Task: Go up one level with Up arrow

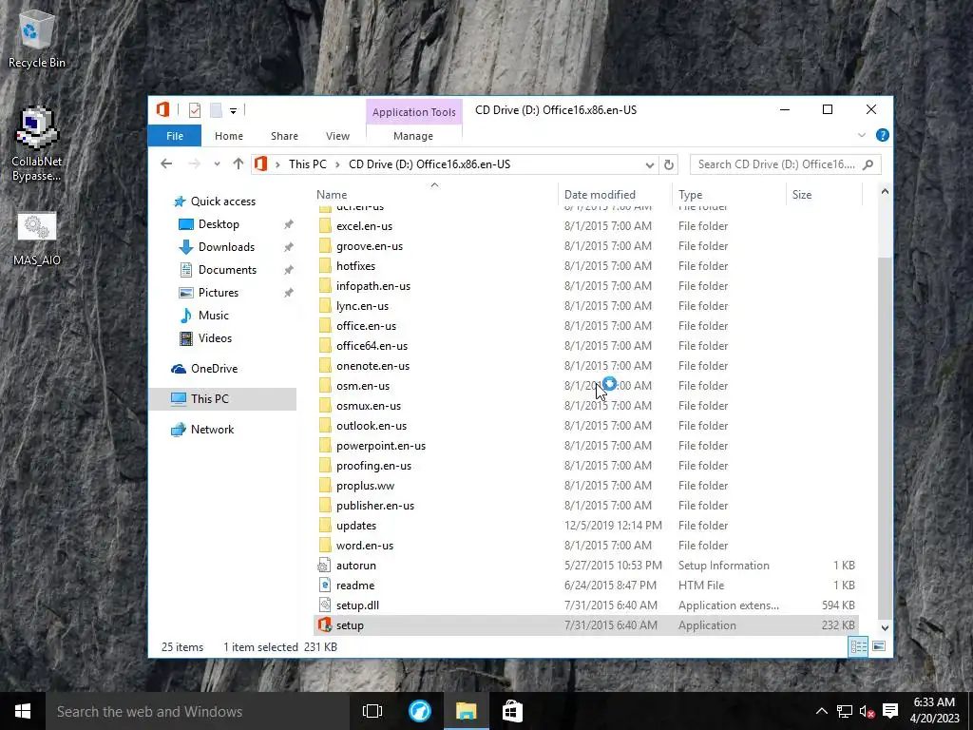Action: point(238,163)
